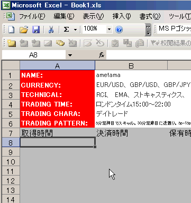Click the TRADING PATTERN: cell

tap(58, 123)
